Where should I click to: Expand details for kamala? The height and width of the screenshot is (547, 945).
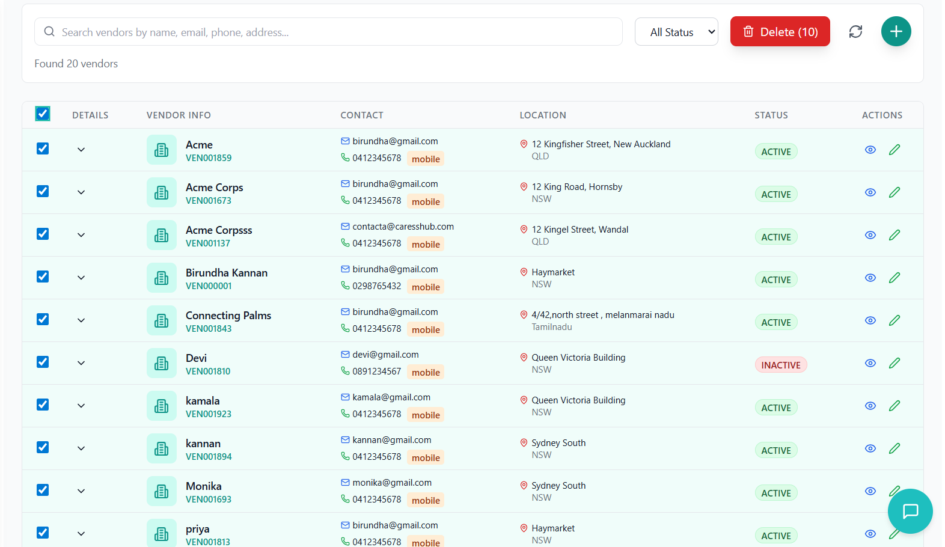coord(81,406)
